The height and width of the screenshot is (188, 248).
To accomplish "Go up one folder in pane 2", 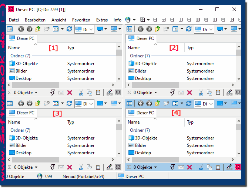I will point(158,29).
